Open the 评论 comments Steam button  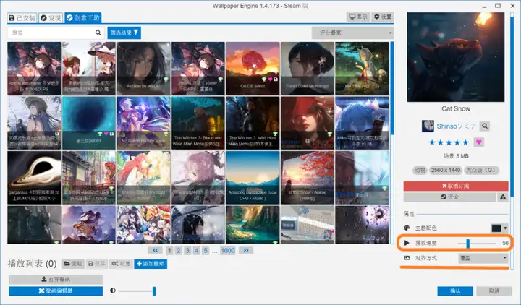tap(449, 197)
